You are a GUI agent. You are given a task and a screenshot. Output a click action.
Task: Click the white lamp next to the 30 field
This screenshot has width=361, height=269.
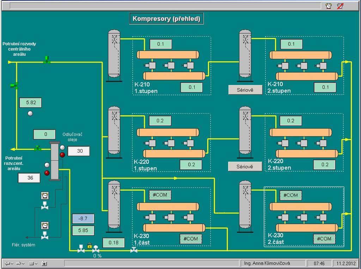click(x=62, y=147)
